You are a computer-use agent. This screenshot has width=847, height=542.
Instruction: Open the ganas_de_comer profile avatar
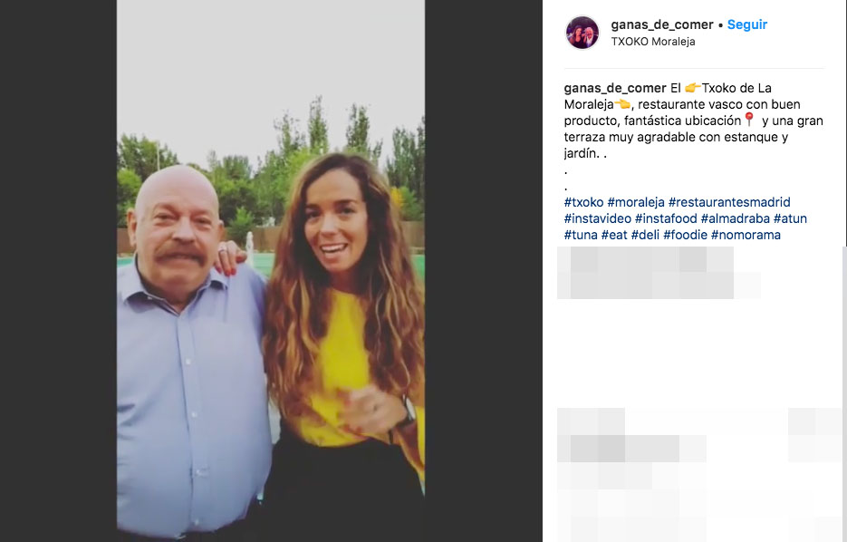(x=582, y=32)
